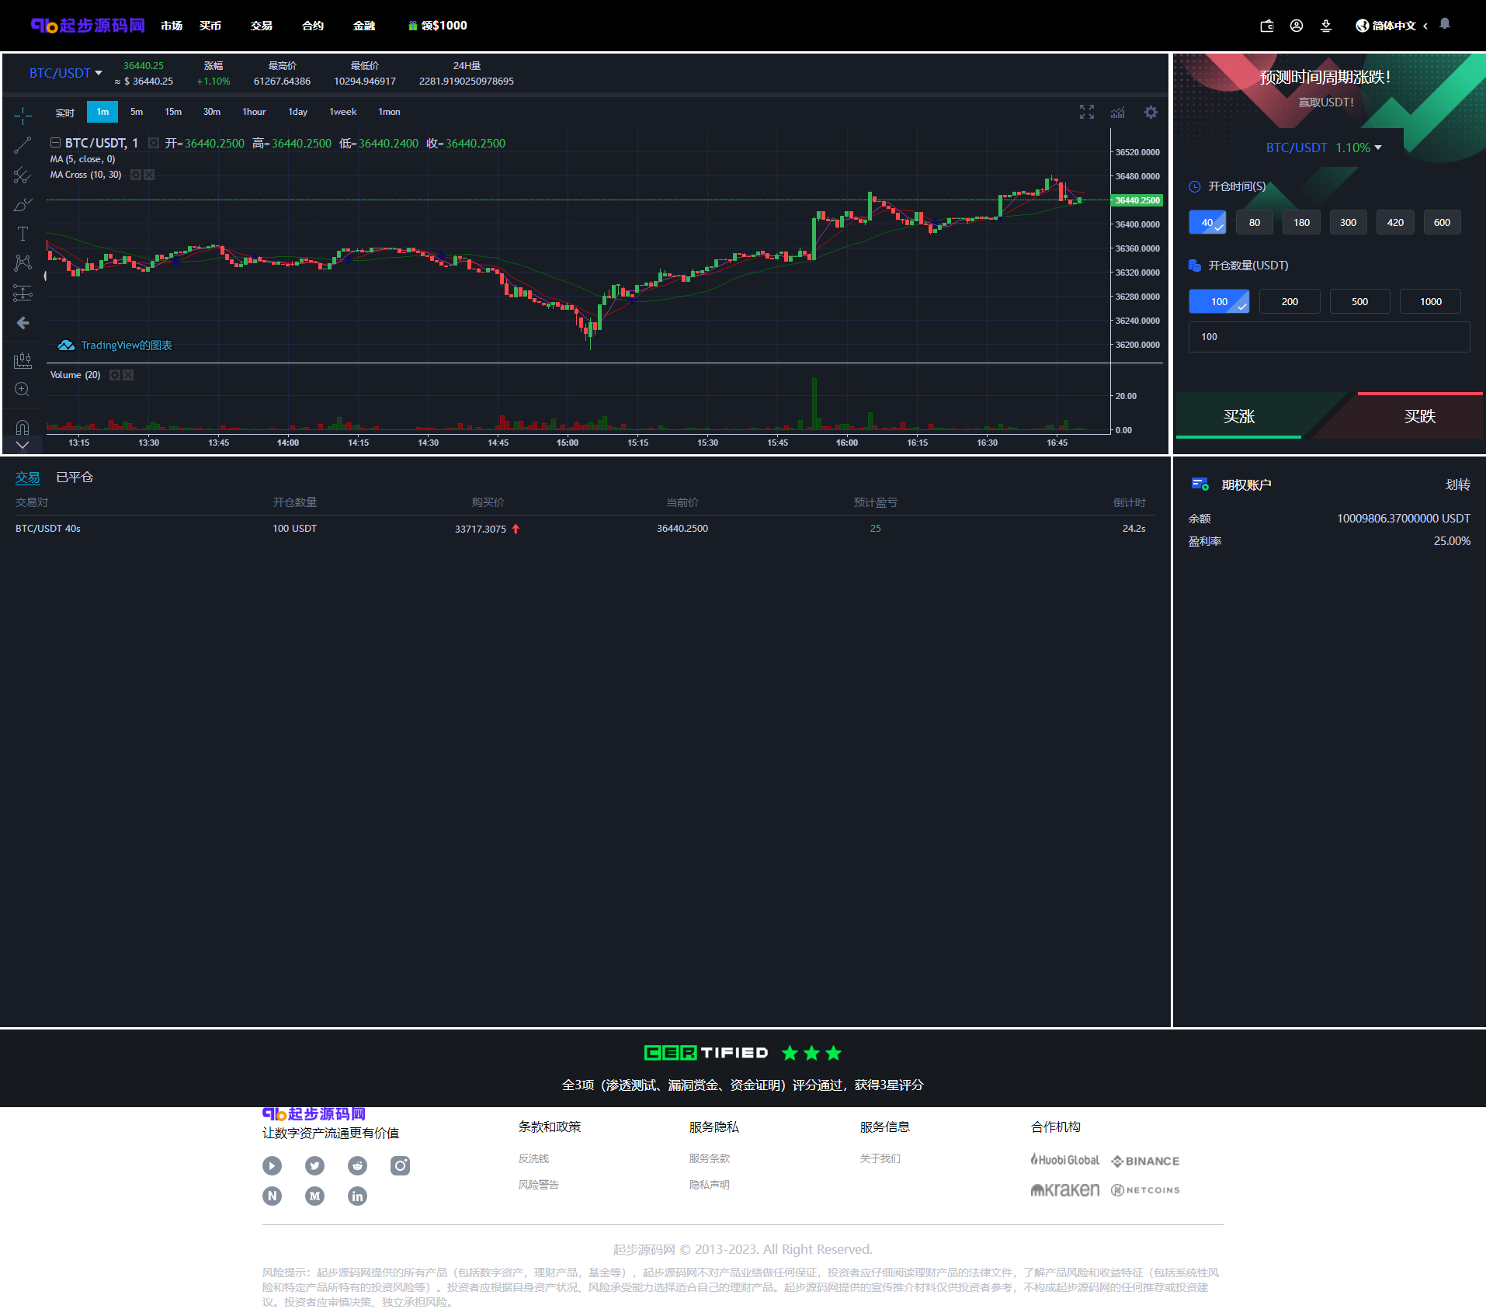1486x1309 pixels.
Task: Click the Kraken partner logo
Action: (x=1065, y=1189)
